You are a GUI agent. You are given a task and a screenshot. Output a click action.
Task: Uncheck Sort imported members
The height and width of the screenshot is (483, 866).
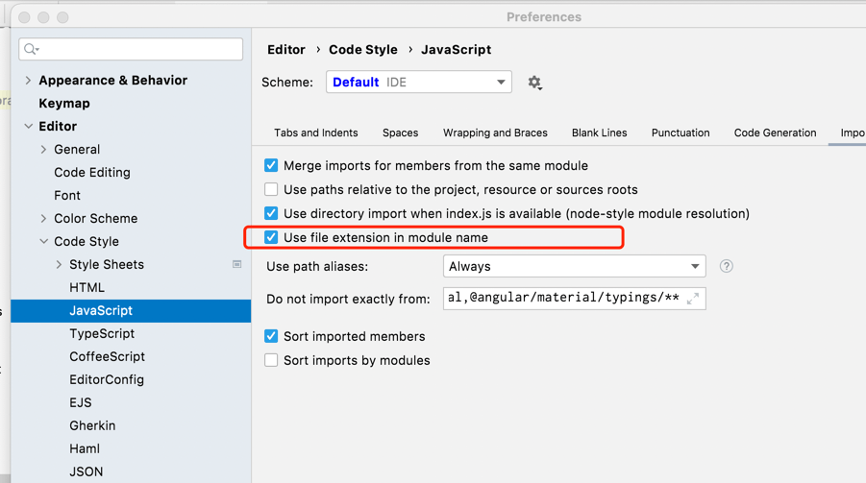pyautogui.click(x=271, y=336)
